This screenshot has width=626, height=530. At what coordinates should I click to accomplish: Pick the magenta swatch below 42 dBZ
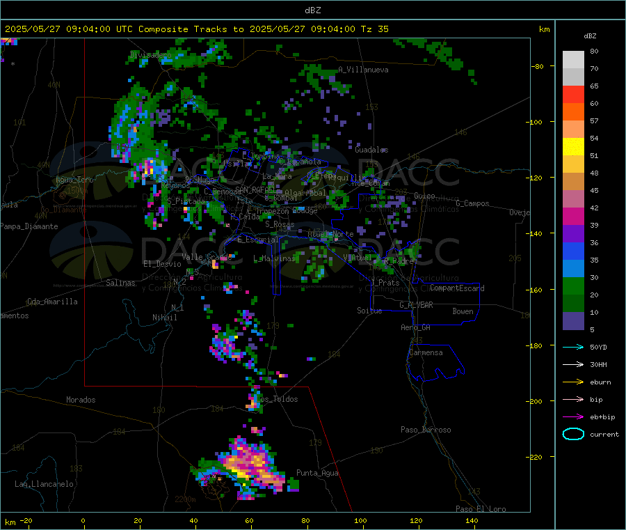click(573, 216)
